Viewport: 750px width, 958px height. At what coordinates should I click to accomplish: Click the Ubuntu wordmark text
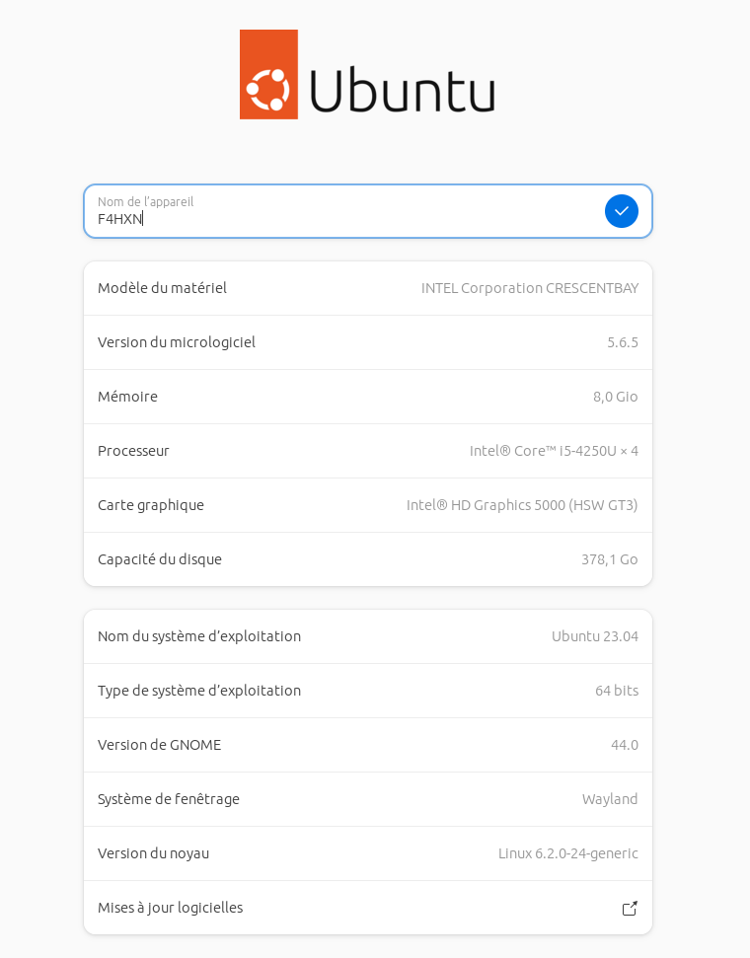tap(403, 91)
